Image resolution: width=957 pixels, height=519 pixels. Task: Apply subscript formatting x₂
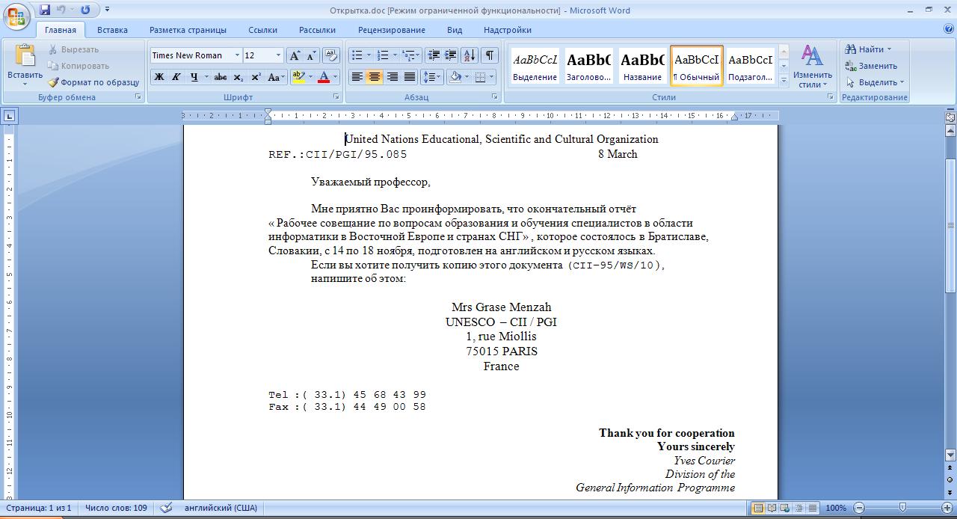[x=238, y=77]
